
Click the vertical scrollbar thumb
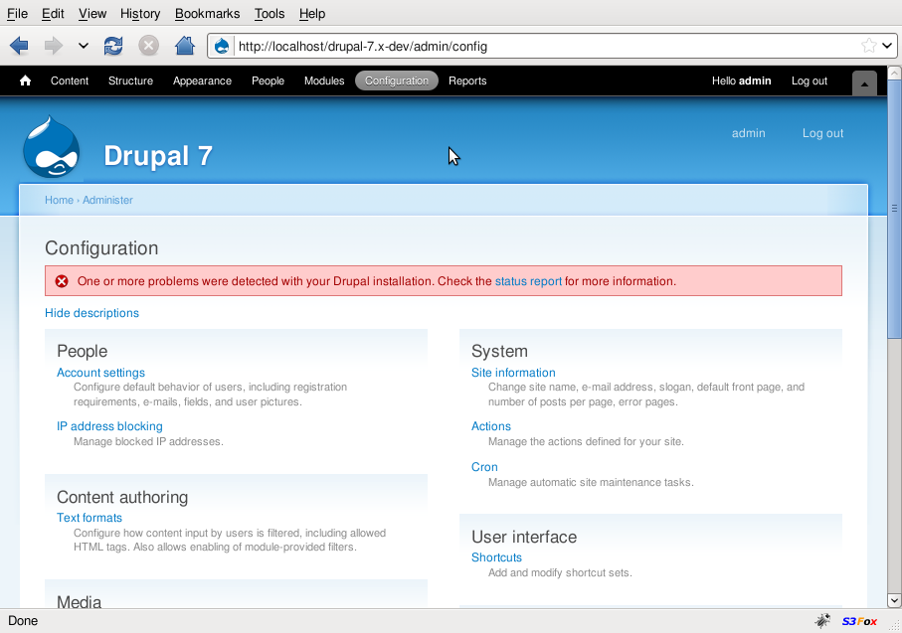coord(894,210)
